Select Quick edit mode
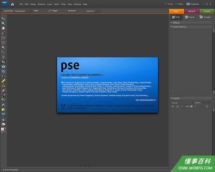Viewport: 215px width, 172px height. 189,17
